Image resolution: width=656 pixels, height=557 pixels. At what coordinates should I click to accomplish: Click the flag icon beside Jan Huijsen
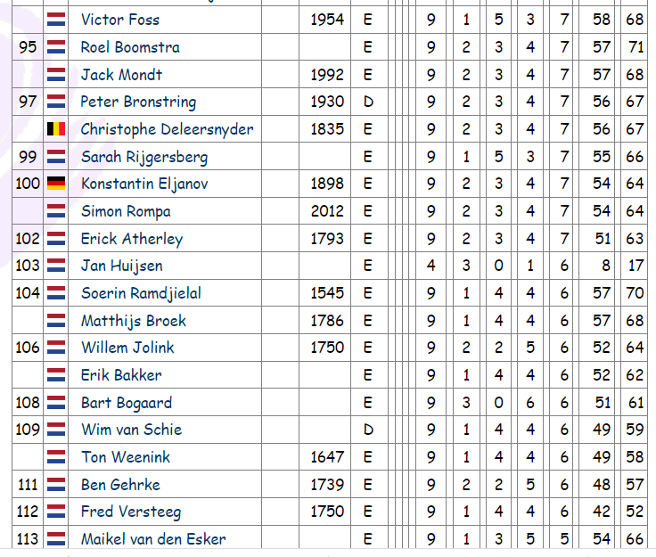point(56,266)
